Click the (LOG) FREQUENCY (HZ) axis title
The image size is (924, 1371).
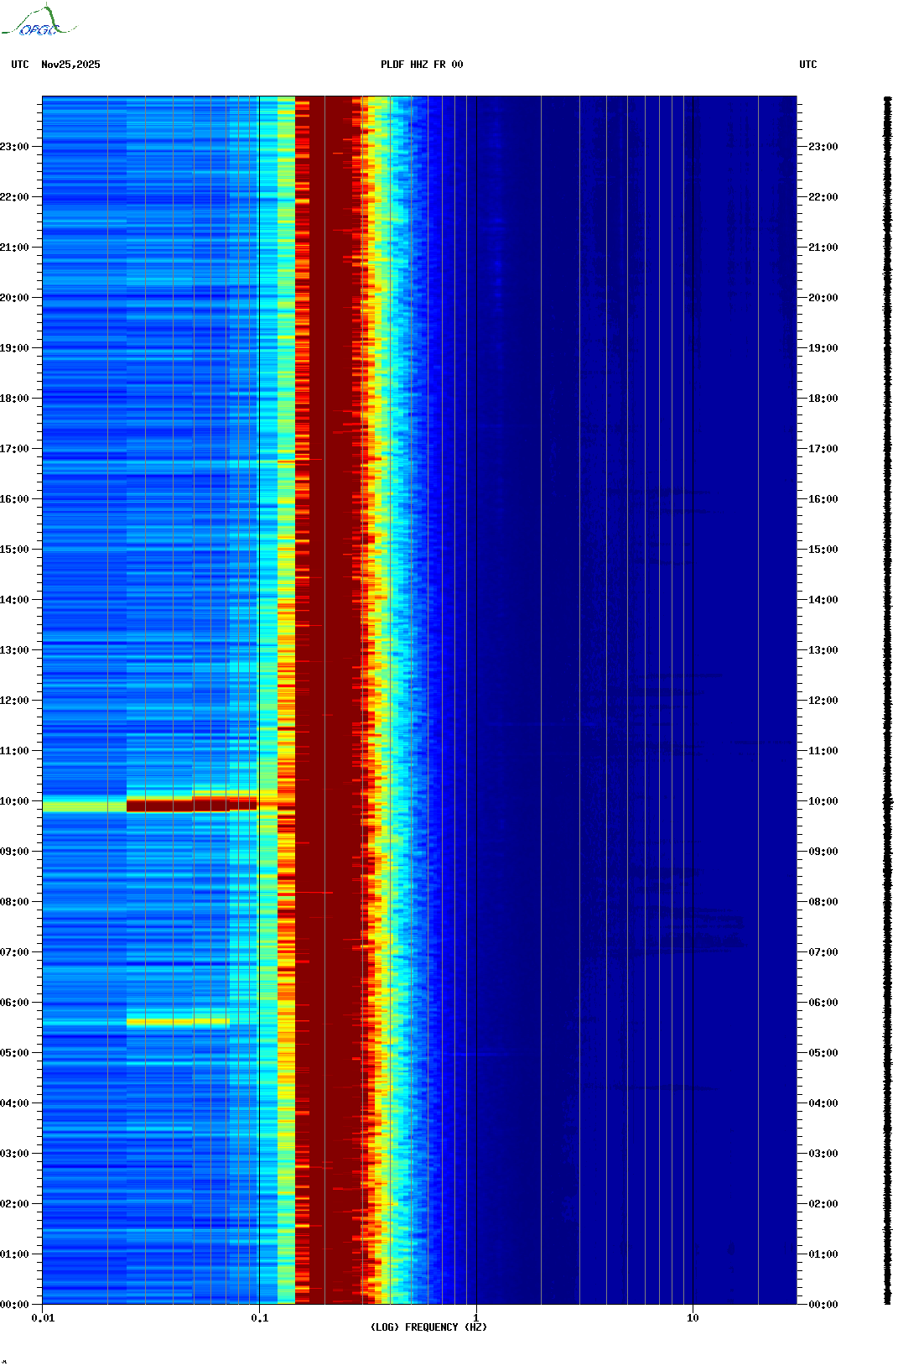pos(428,1327)
